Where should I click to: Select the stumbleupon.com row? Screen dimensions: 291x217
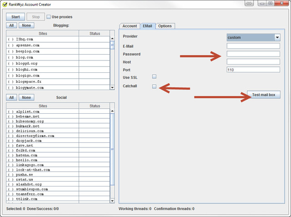(x=58, y=189)
